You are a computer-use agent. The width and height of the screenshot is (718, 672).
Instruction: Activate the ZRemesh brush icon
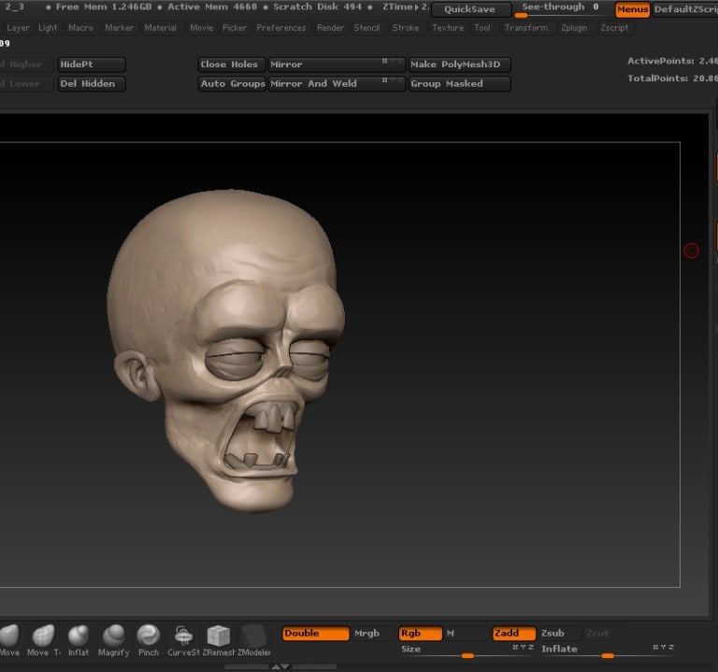tap(219, 636)
